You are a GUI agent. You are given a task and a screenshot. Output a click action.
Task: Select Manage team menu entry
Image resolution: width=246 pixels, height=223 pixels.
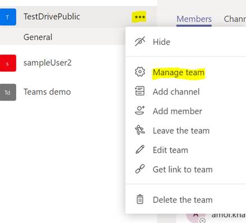pyautogui.click(x=179, y=72)
